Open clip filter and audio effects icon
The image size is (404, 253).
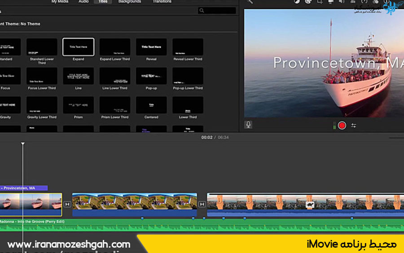[375, 1]
